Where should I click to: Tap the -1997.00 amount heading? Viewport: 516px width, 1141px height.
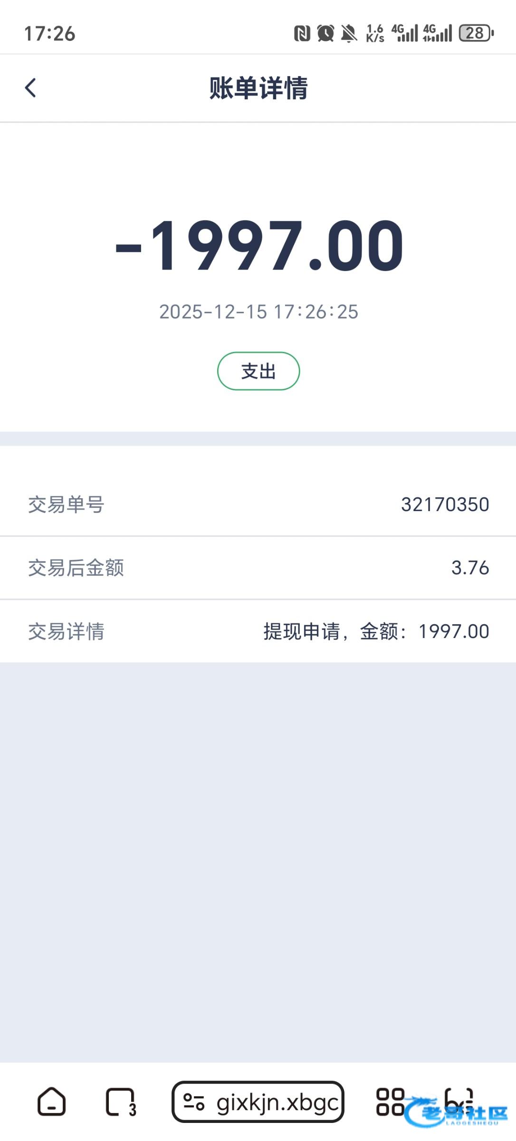259,245
